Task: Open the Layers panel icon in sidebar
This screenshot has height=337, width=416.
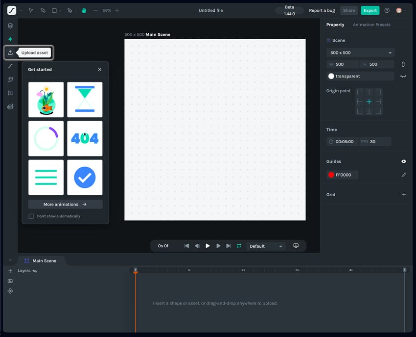Action: coord(10,26)
